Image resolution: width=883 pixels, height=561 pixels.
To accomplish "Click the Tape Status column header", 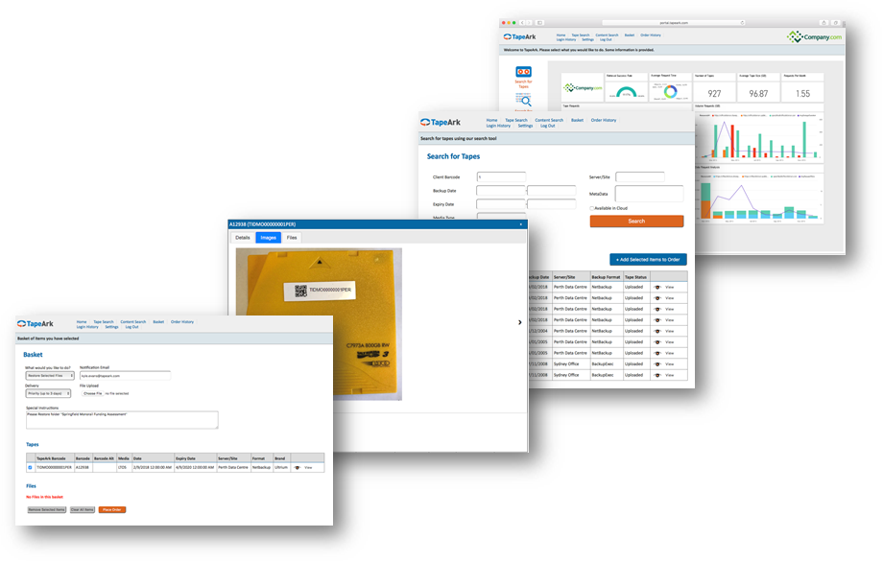I will 635,277.
